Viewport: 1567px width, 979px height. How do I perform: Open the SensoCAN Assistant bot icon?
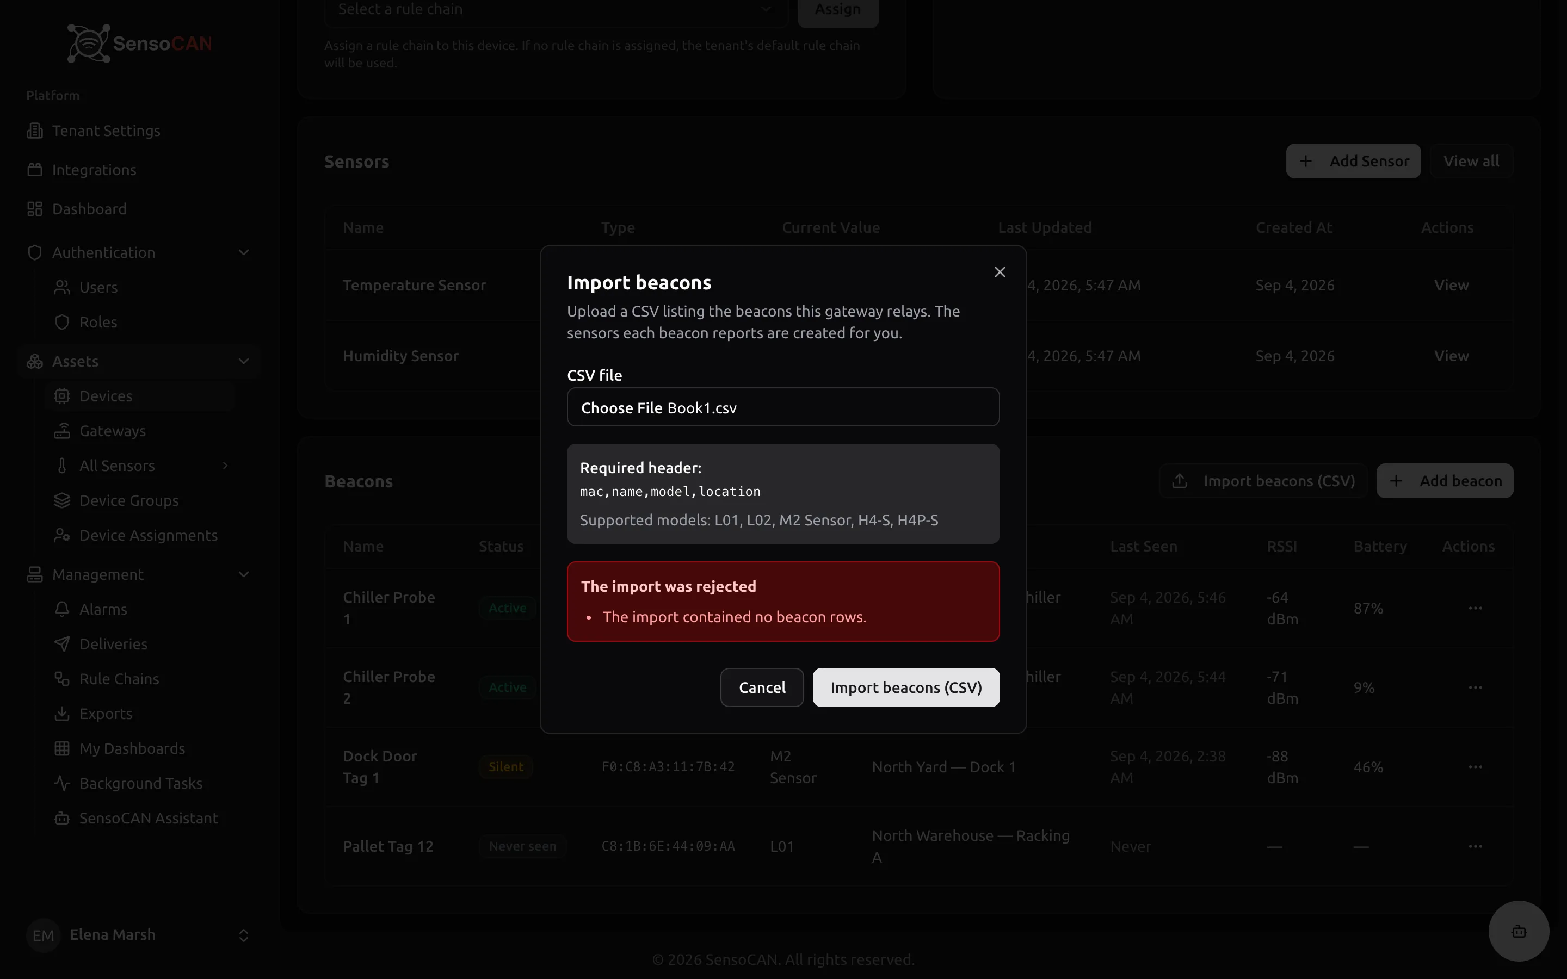click(62, 819)
